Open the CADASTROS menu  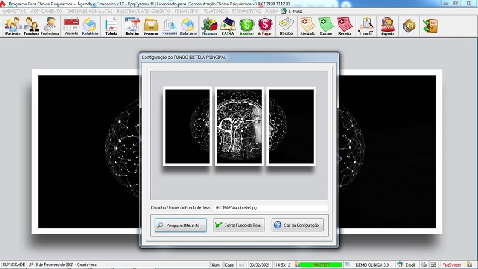[14, 11]
